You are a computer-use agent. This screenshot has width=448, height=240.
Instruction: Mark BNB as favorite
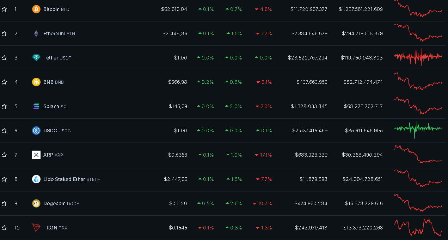click(4, 82)
